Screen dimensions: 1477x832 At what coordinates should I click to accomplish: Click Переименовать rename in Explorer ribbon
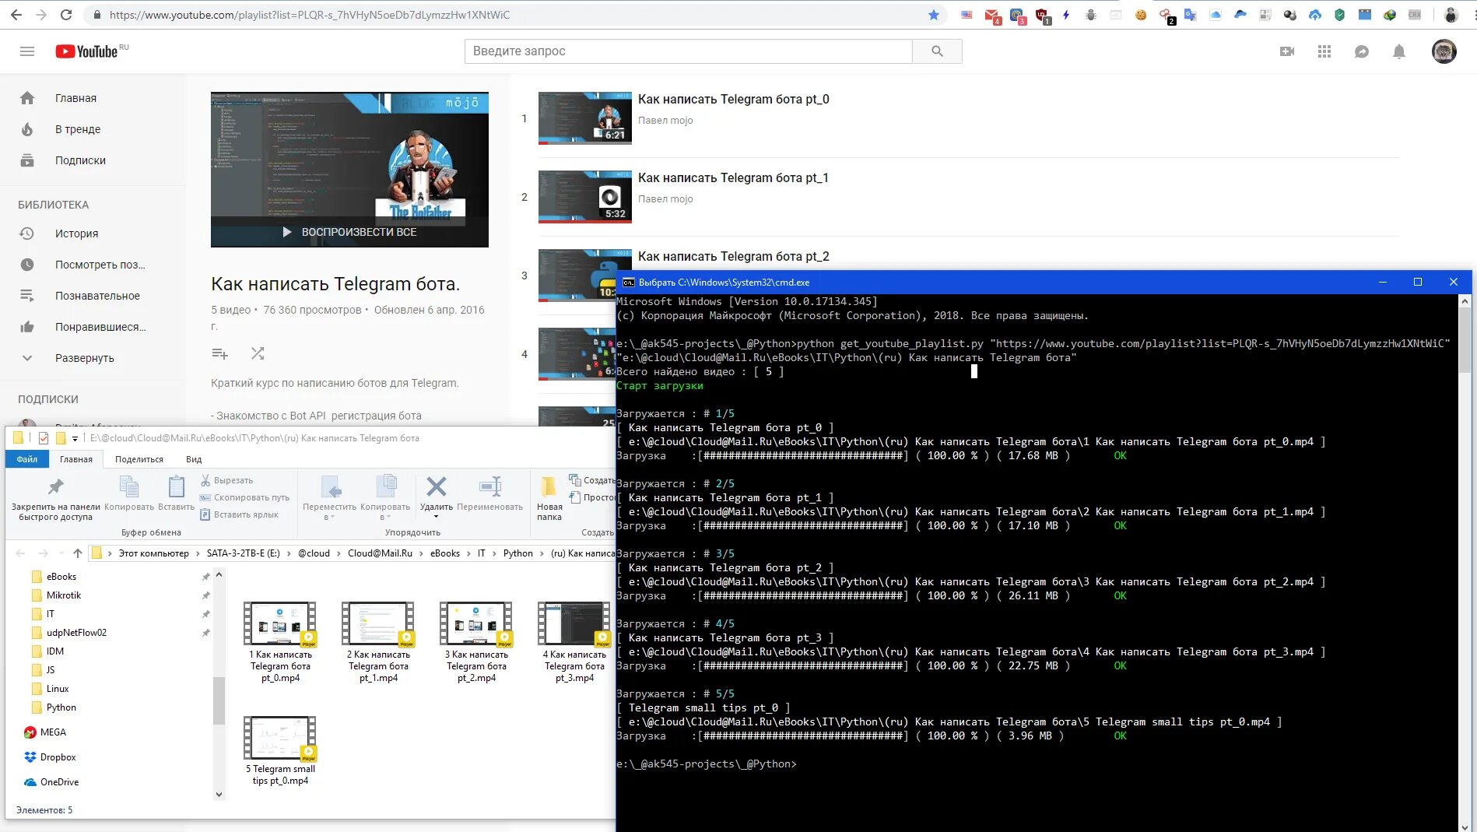tap(490, 493)
